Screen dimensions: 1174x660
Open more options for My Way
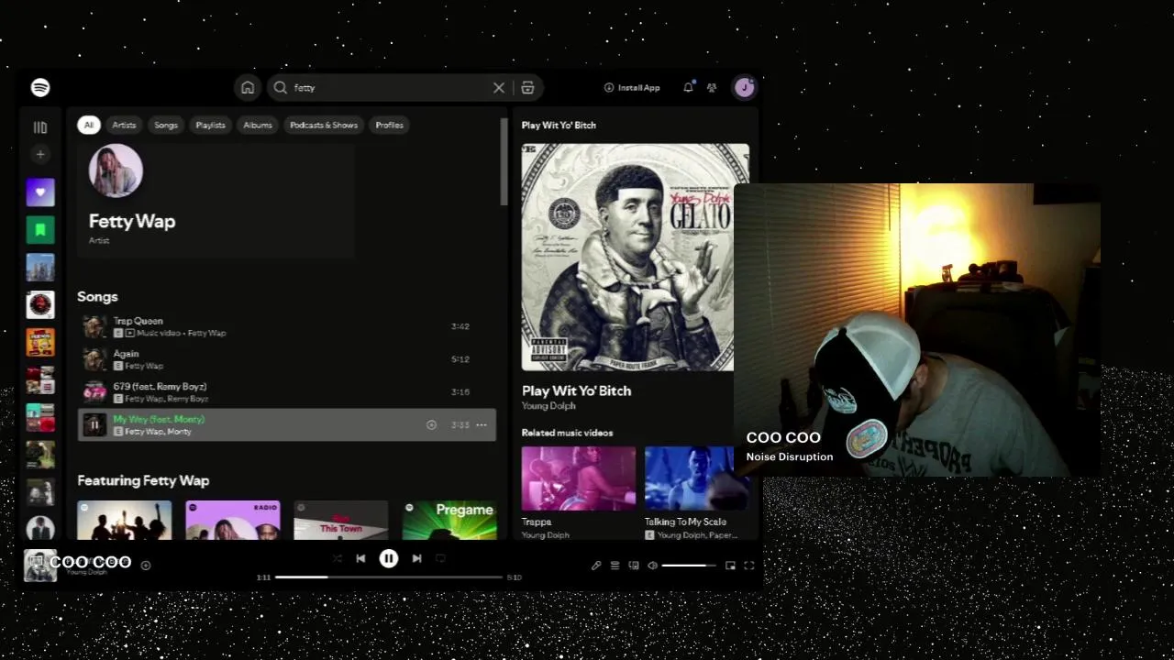[x=482, y=424]
